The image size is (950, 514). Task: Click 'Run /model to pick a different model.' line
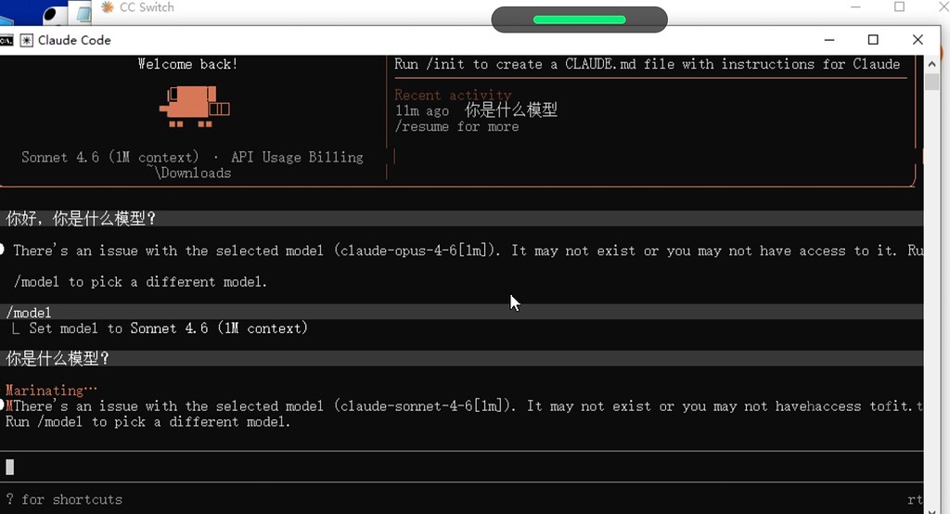tap(148, 422)
